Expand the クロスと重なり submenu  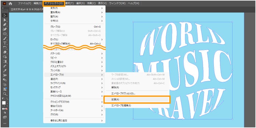coord(74,62)
